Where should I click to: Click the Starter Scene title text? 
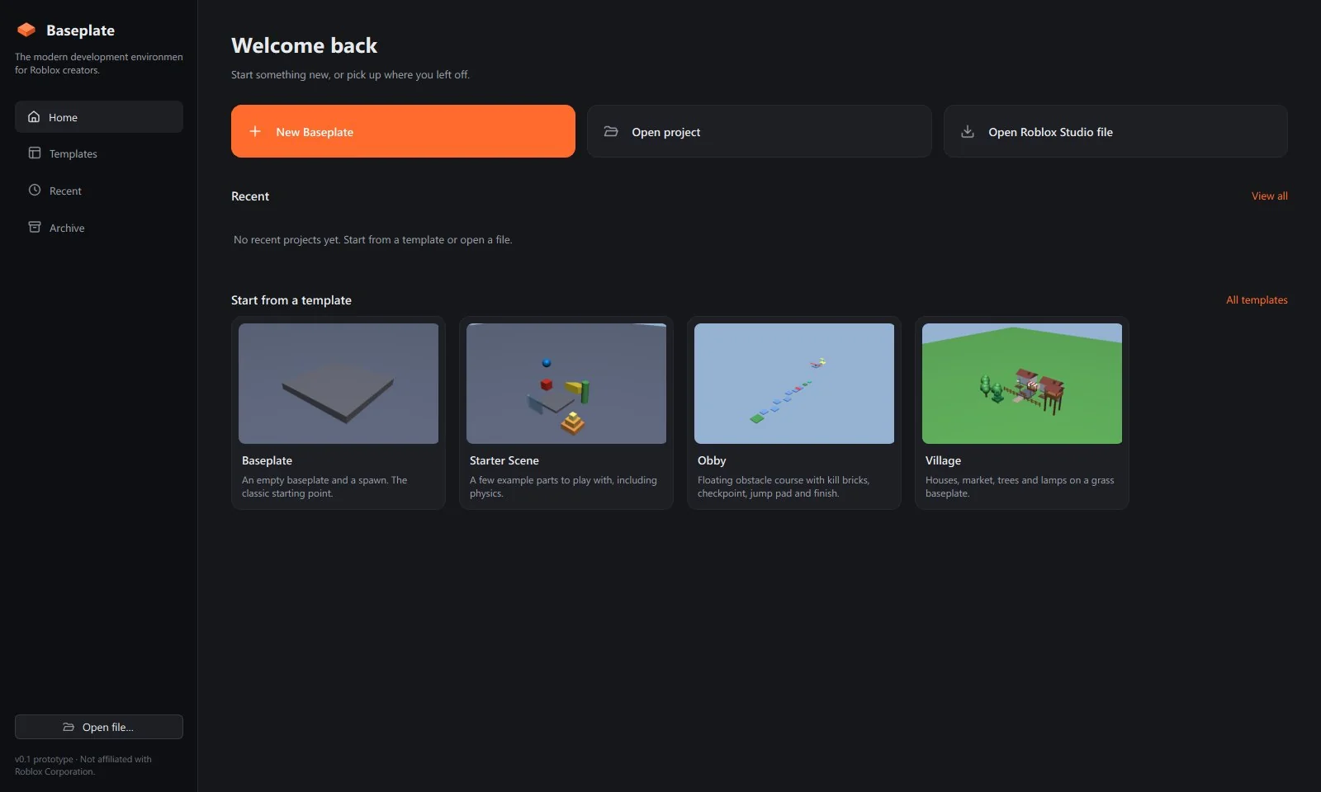(504, 460)
